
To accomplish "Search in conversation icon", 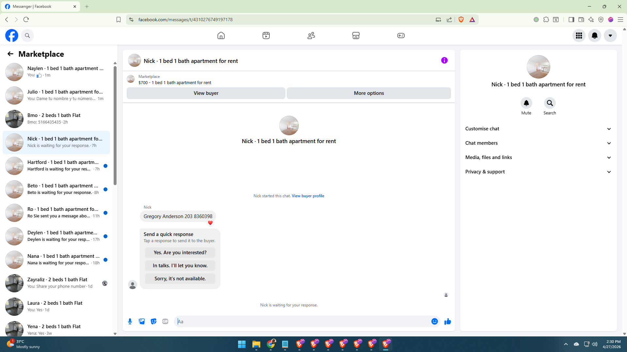I will [x=550, y=103].
